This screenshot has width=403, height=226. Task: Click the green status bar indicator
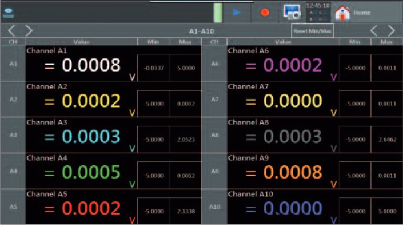218,13
